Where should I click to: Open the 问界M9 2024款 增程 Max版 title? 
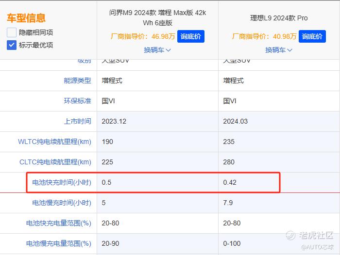coord(158,17)
